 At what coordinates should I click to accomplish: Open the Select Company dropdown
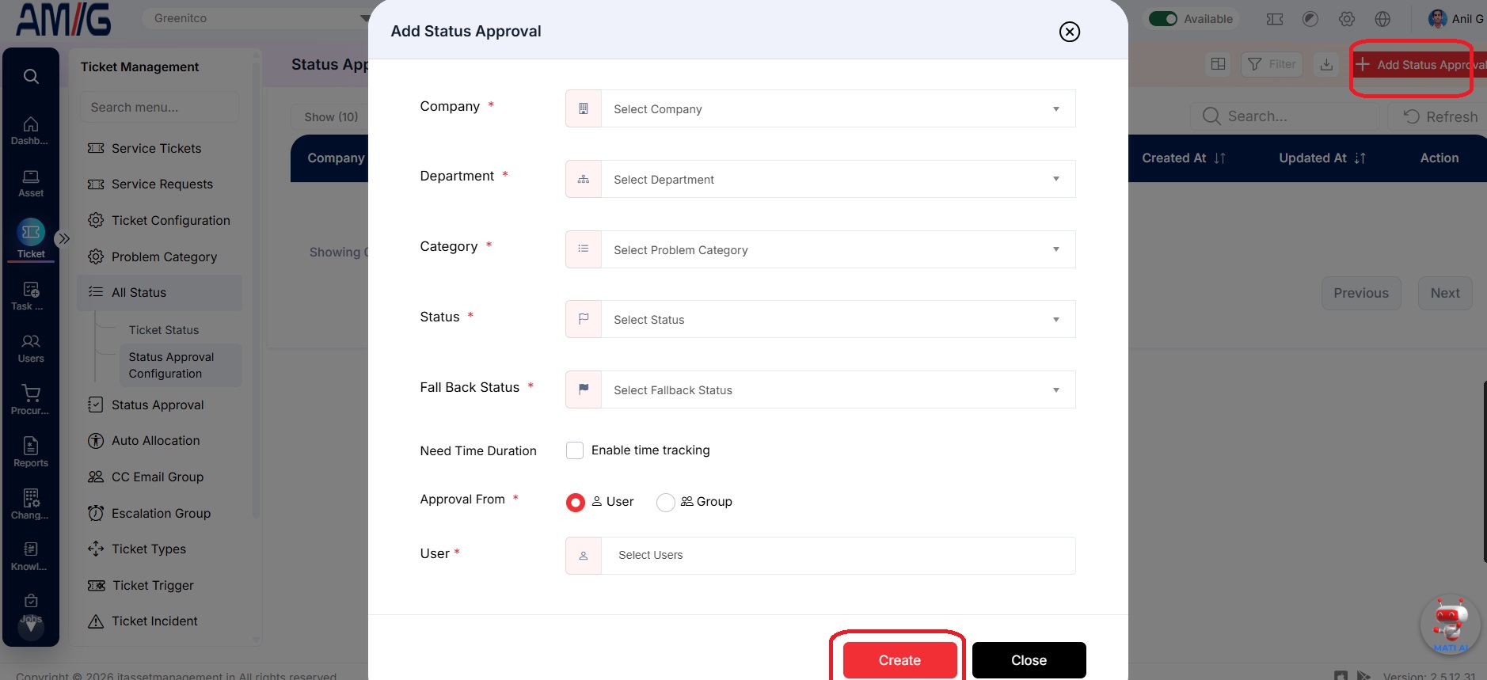tap(820, 109)
